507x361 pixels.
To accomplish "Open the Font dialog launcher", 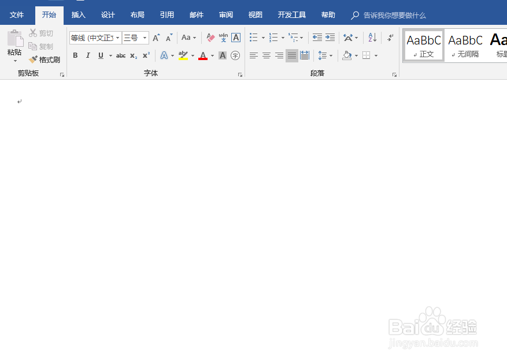I will pos(240,75).
